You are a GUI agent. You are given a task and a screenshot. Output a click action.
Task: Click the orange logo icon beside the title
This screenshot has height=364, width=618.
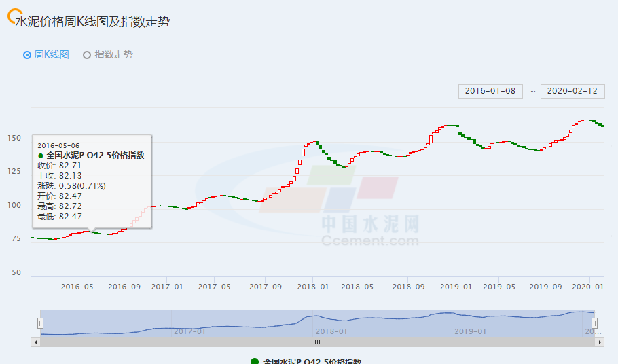coord(11,16)
